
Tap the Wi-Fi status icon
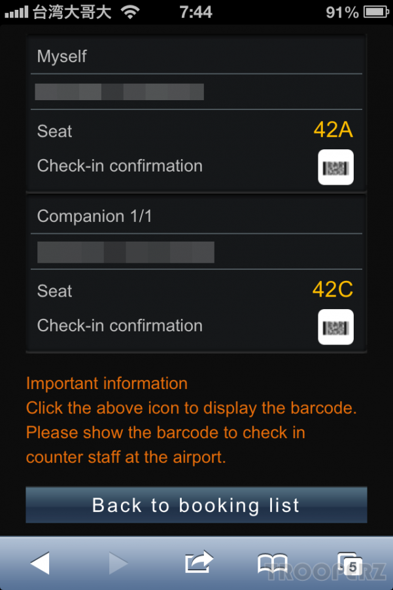(130, 12)
